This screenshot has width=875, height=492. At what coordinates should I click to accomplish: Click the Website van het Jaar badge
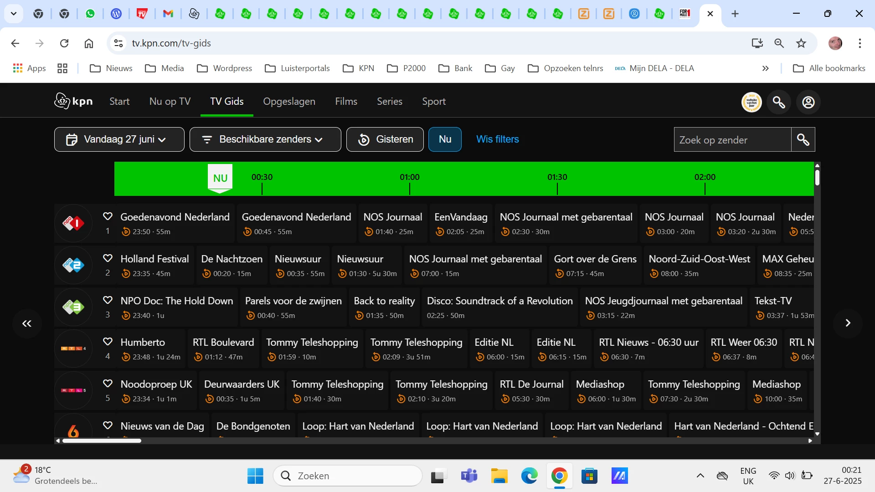(x=751, y=102)
